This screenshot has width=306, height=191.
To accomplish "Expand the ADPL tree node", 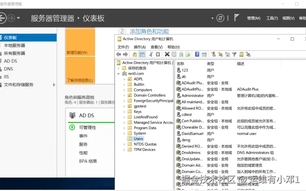I will coord(124,79).
